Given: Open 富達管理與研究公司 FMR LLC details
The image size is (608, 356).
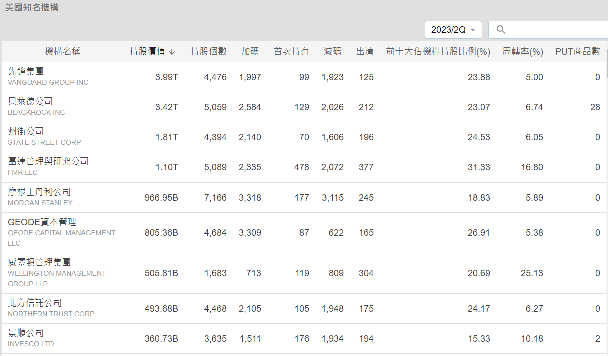Looking at the screenshot, I should [48, 161].
